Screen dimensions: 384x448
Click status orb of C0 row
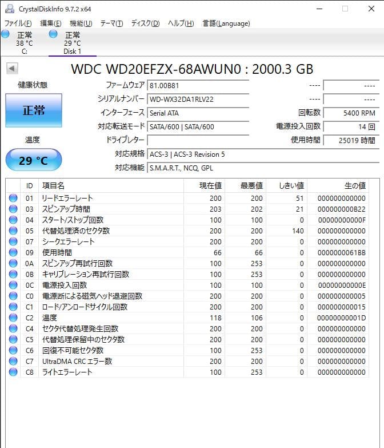13,296
